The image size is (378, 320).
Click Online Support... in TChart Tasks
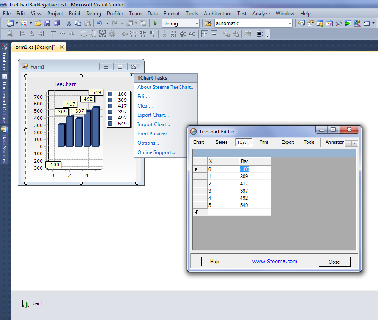(156, 152)
